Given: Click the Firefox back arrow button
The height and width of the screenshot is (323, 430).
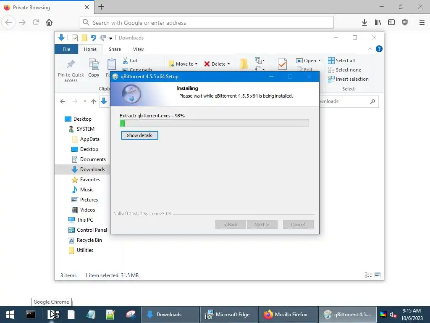Looking at the screenshot, I should click(8, 23).
